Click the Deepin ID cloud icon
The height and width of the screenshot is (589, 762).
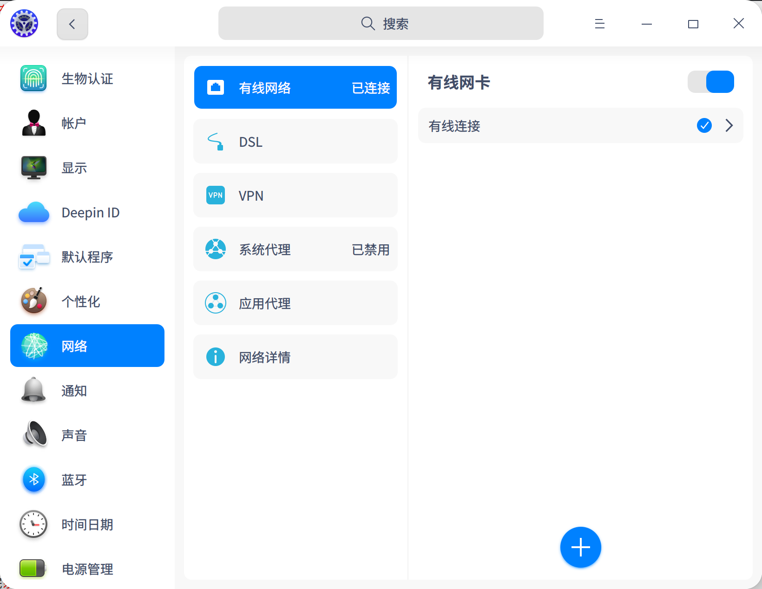[x=33, y=212]
